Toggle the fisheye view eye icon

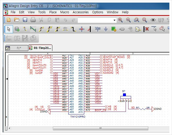153,20
